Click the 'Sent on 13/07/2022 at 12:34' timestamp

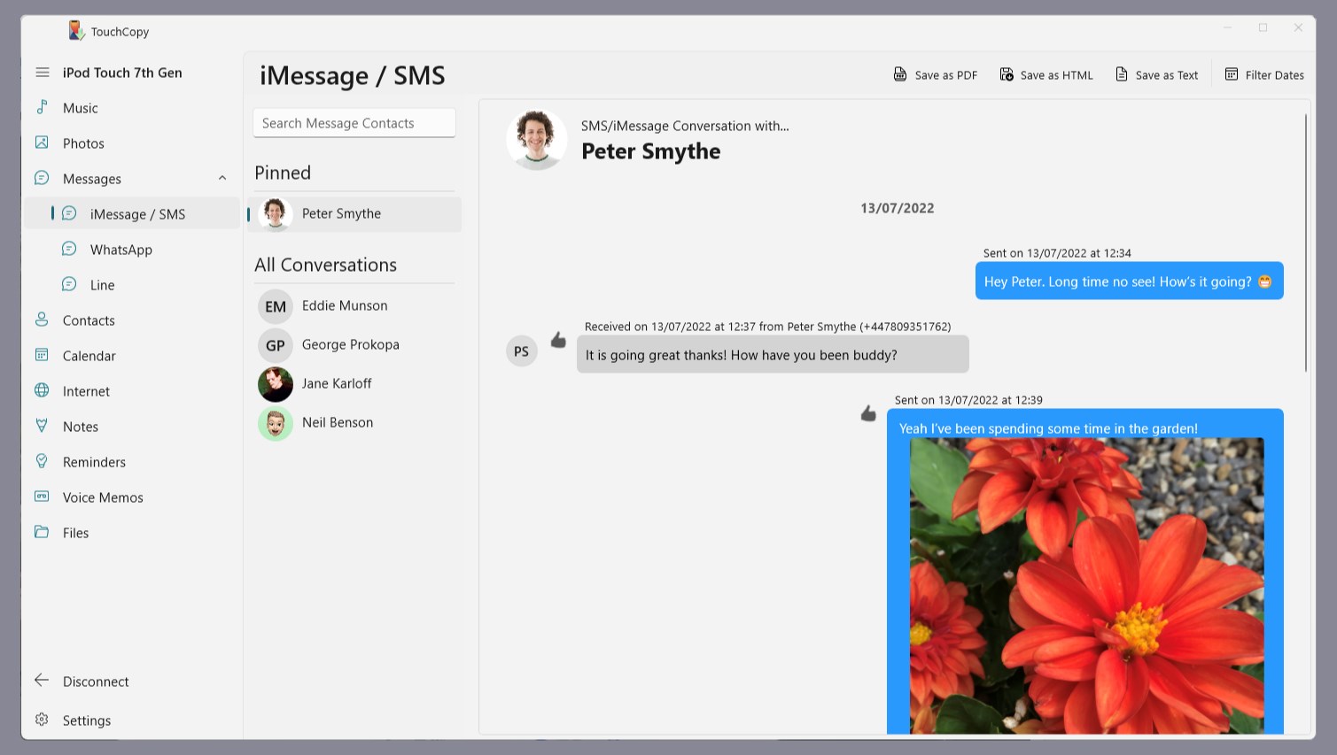pyautogui.click(x=1057, y=253)
